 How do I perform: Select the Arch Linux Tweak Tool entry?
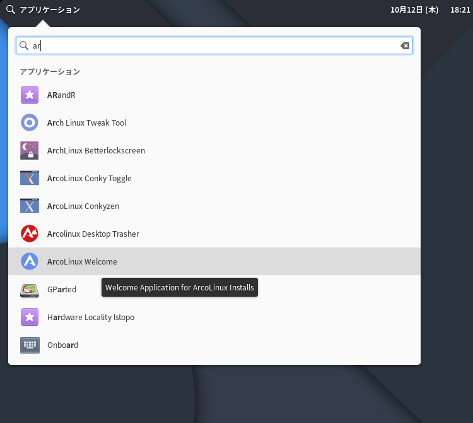[214, 122]
